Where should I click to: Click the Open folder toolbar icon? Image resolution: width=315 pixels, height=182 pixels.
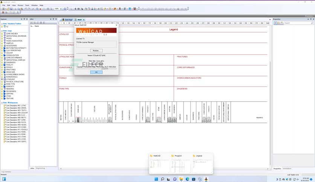pos(8,9)
